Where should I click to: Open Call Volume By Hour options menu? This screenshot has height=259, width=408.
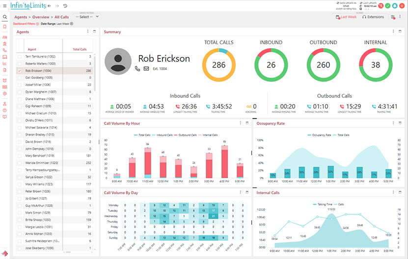click(241, 123)
